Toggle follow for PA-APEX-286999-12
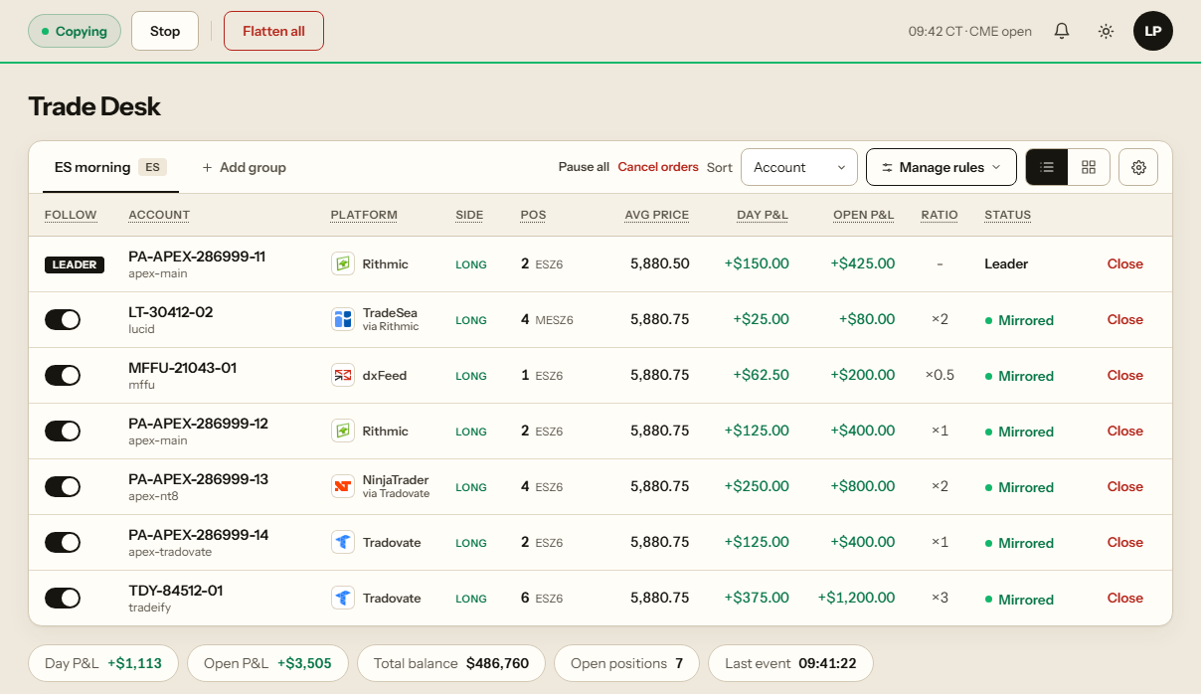The height and width of the screenshot is (694, 1201). tap(63, 431)
